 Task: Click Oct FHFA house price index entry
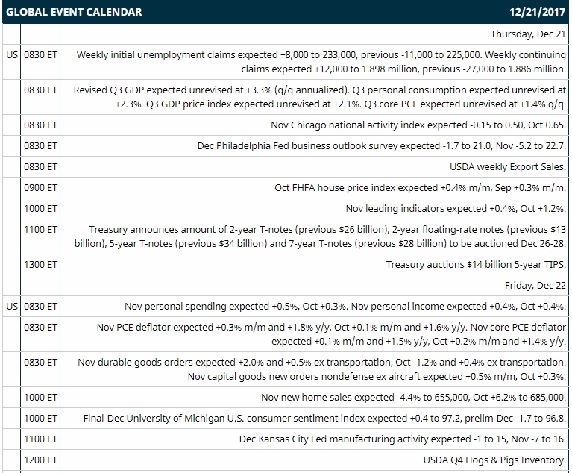(x=421, y=187)
